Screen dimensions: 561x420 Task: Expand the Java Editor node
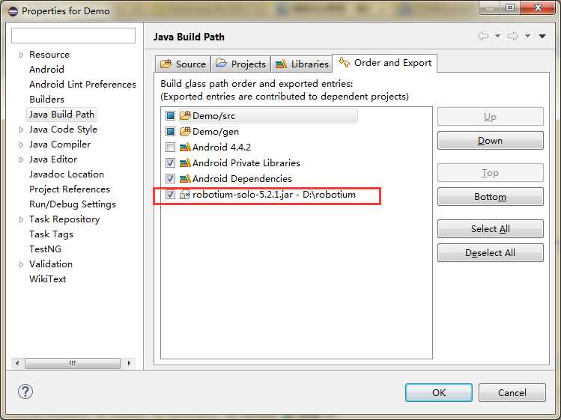[21, 159]
